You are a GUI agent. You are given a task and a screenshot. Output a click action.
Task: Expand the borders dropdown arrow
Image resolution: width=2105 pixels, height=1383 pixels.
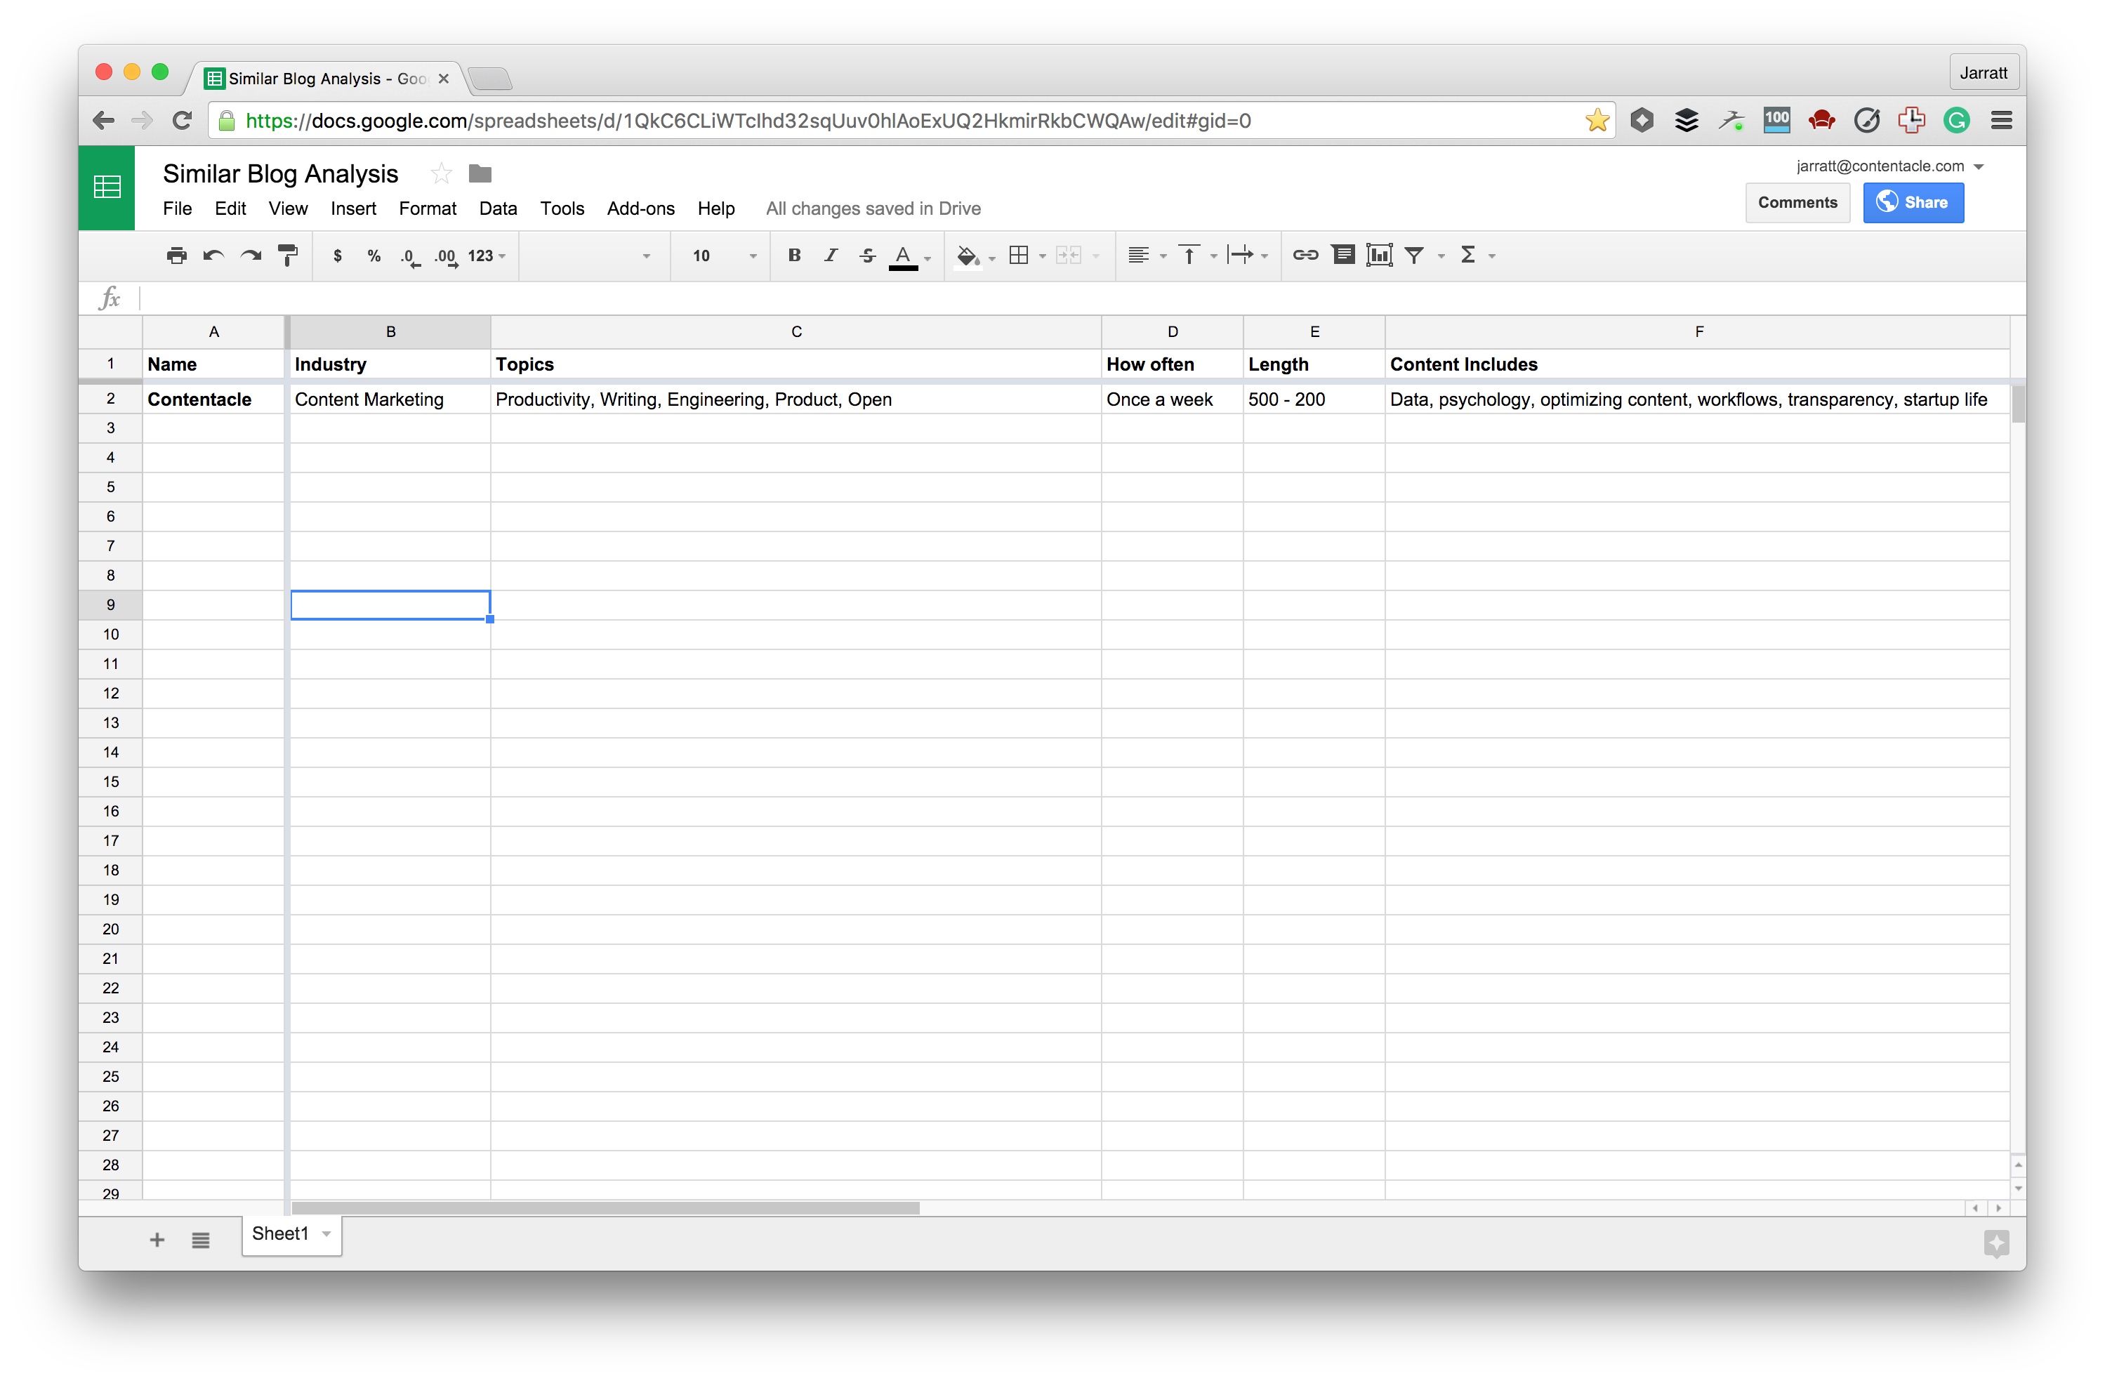[1042, 256]
